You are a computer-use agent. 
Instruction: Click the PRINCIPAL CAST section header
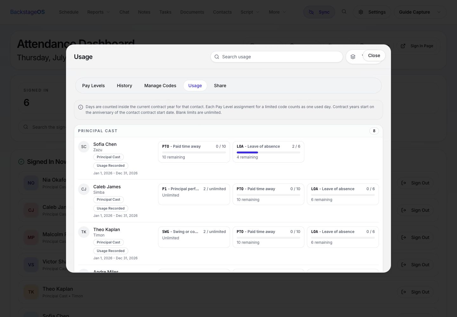98,131
